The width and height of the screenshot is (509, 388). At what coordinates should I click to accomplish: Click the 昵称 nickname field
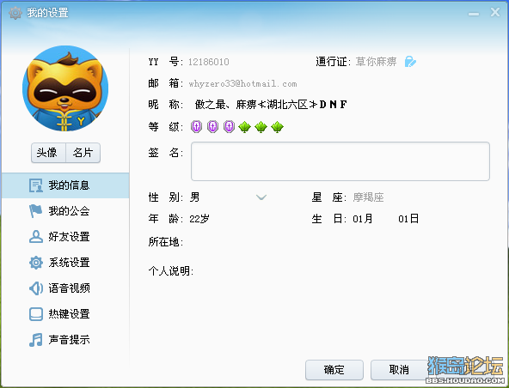[x=271, y=105]
